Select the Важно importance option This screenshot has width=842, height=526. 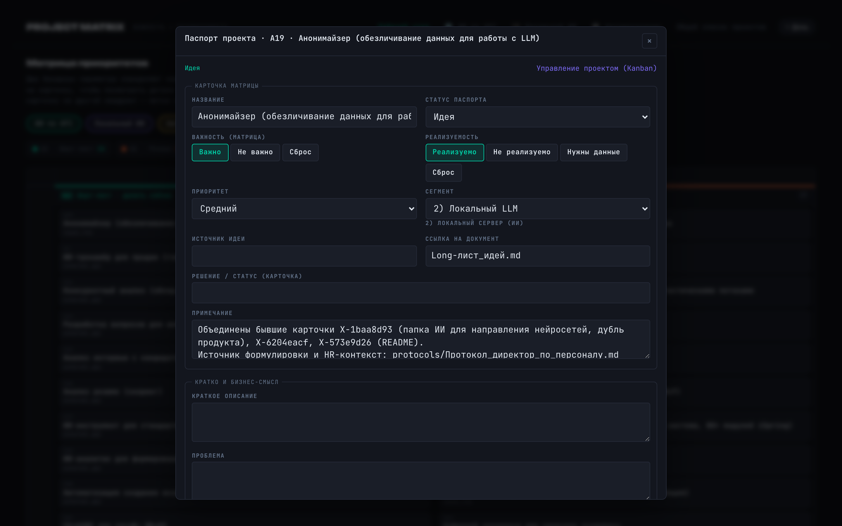click(x=210, y=152)
